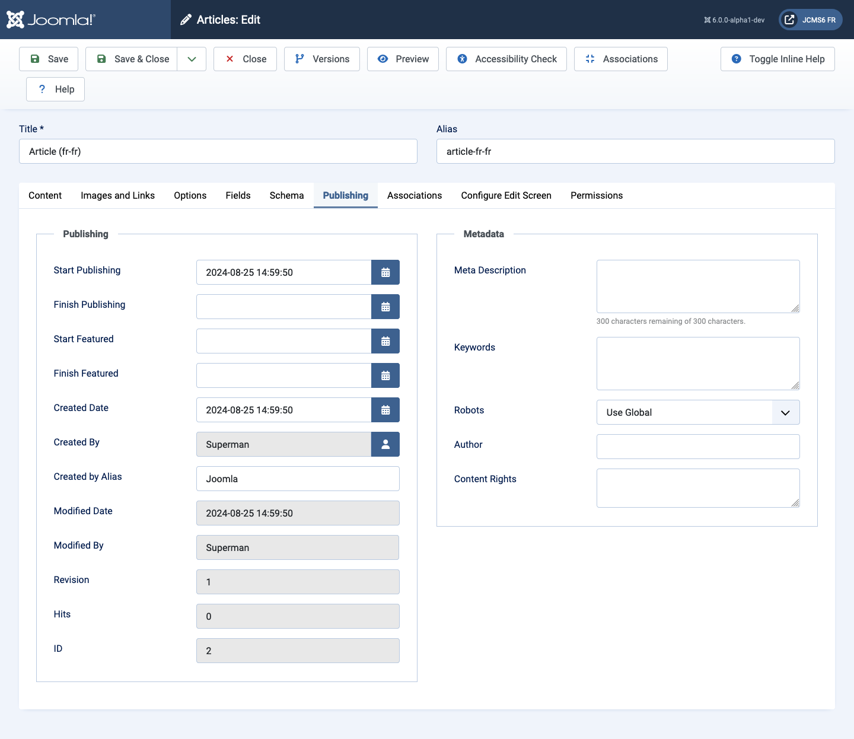
Task: Open calendar for Start Publishing
Action: (385, 272)
